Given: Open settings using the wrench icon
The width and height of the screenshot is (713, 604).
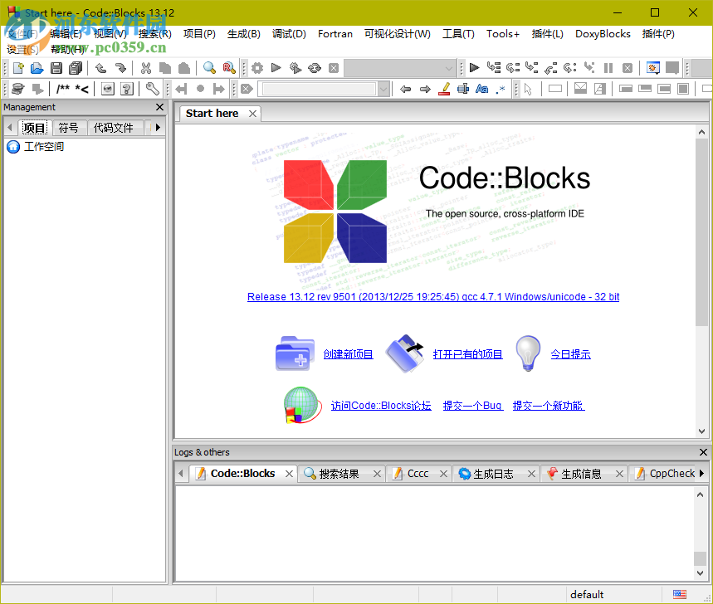Looking at the screenshot, I should click(152, 89).
